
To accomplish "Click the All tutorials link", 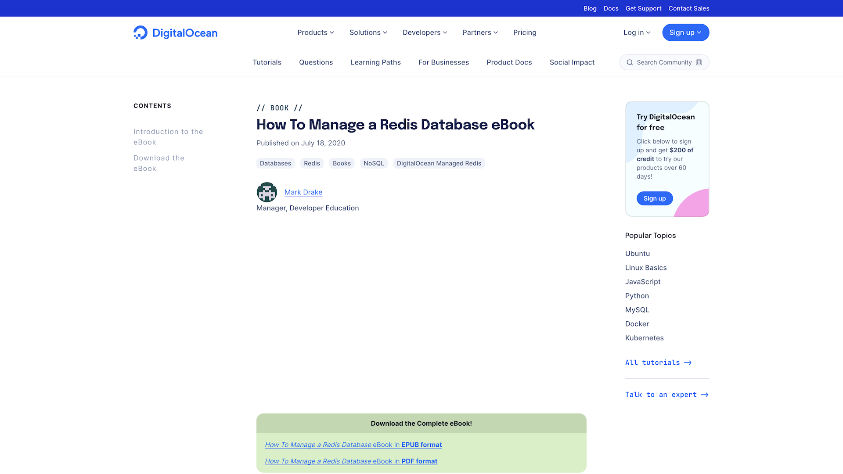I will (659, 363).
